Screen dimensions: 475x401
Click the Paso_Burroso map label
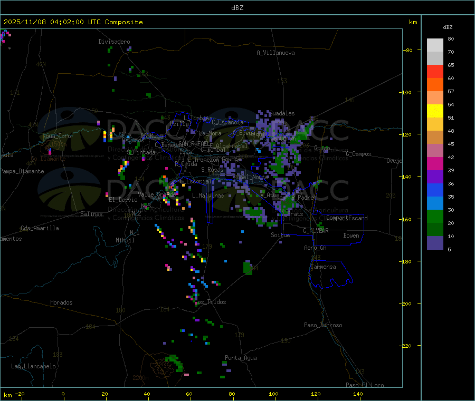[323, 325]
